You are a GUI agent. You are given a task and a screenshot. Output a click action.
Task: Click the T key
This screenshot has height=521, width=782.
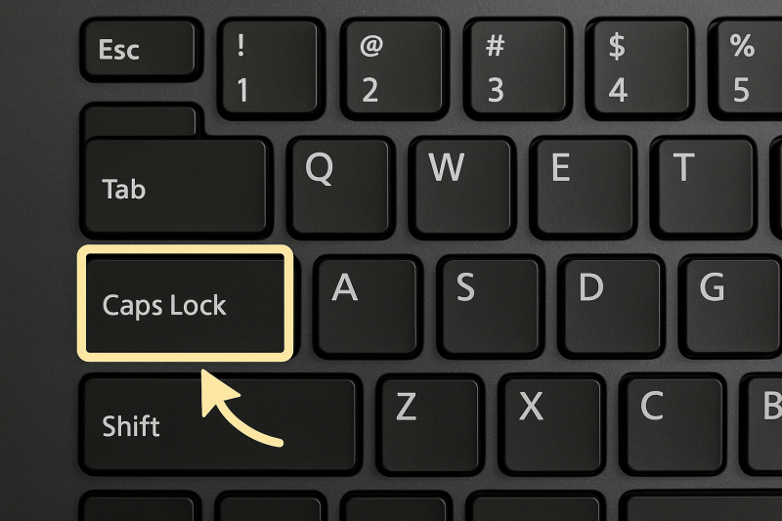point(704,187)
